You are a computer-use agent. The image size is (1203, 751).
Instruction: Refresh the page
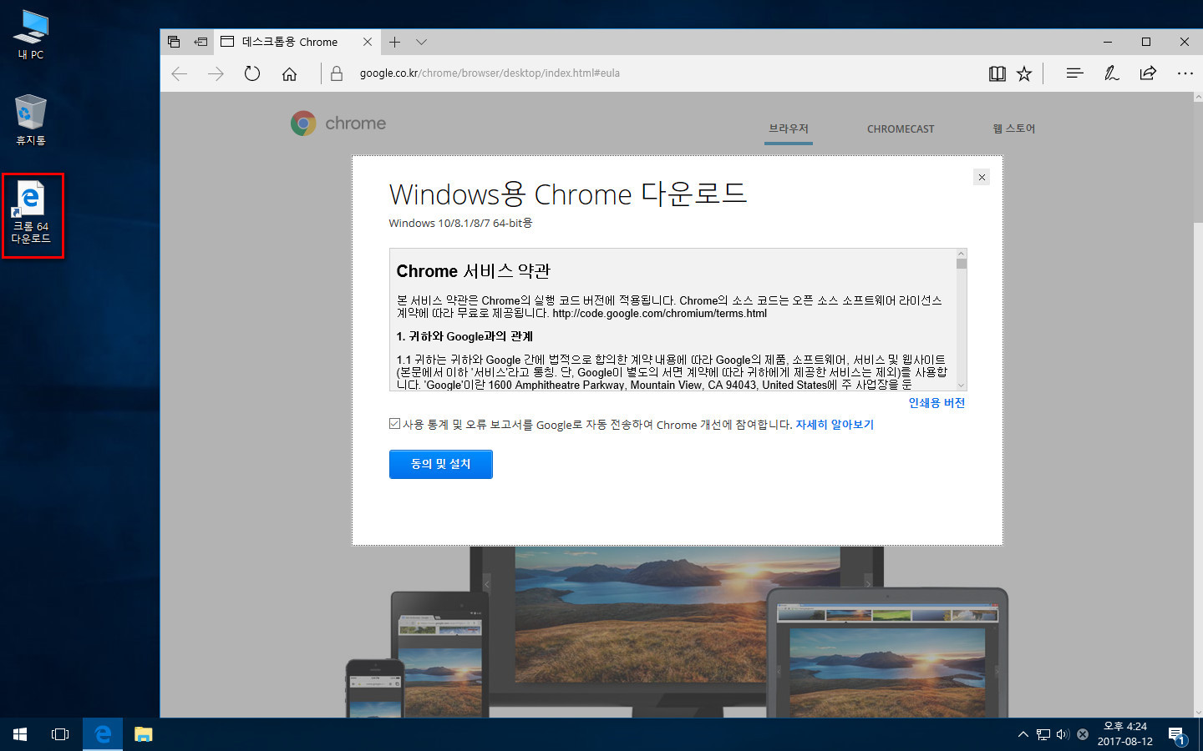click(x=252, y=73)
